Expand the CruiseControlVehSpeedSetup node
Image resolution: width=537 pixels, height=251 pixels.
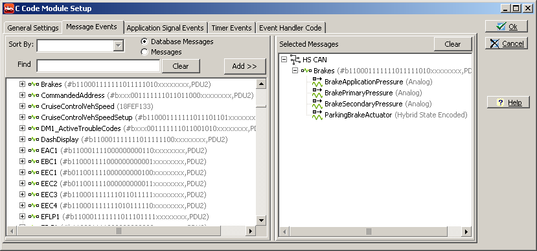pyautogui.click(x=23, y=117)
